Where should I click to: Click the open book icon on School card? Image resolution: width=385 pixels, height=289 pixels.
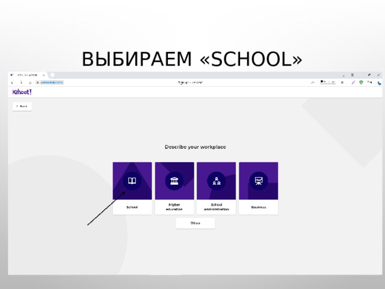(x=132, y=181)
